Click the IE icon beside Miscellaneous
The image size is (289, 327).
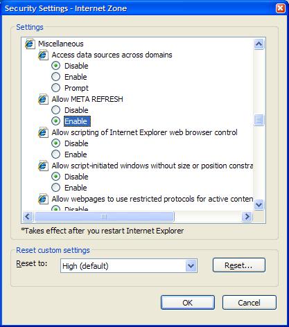point(30,44)
